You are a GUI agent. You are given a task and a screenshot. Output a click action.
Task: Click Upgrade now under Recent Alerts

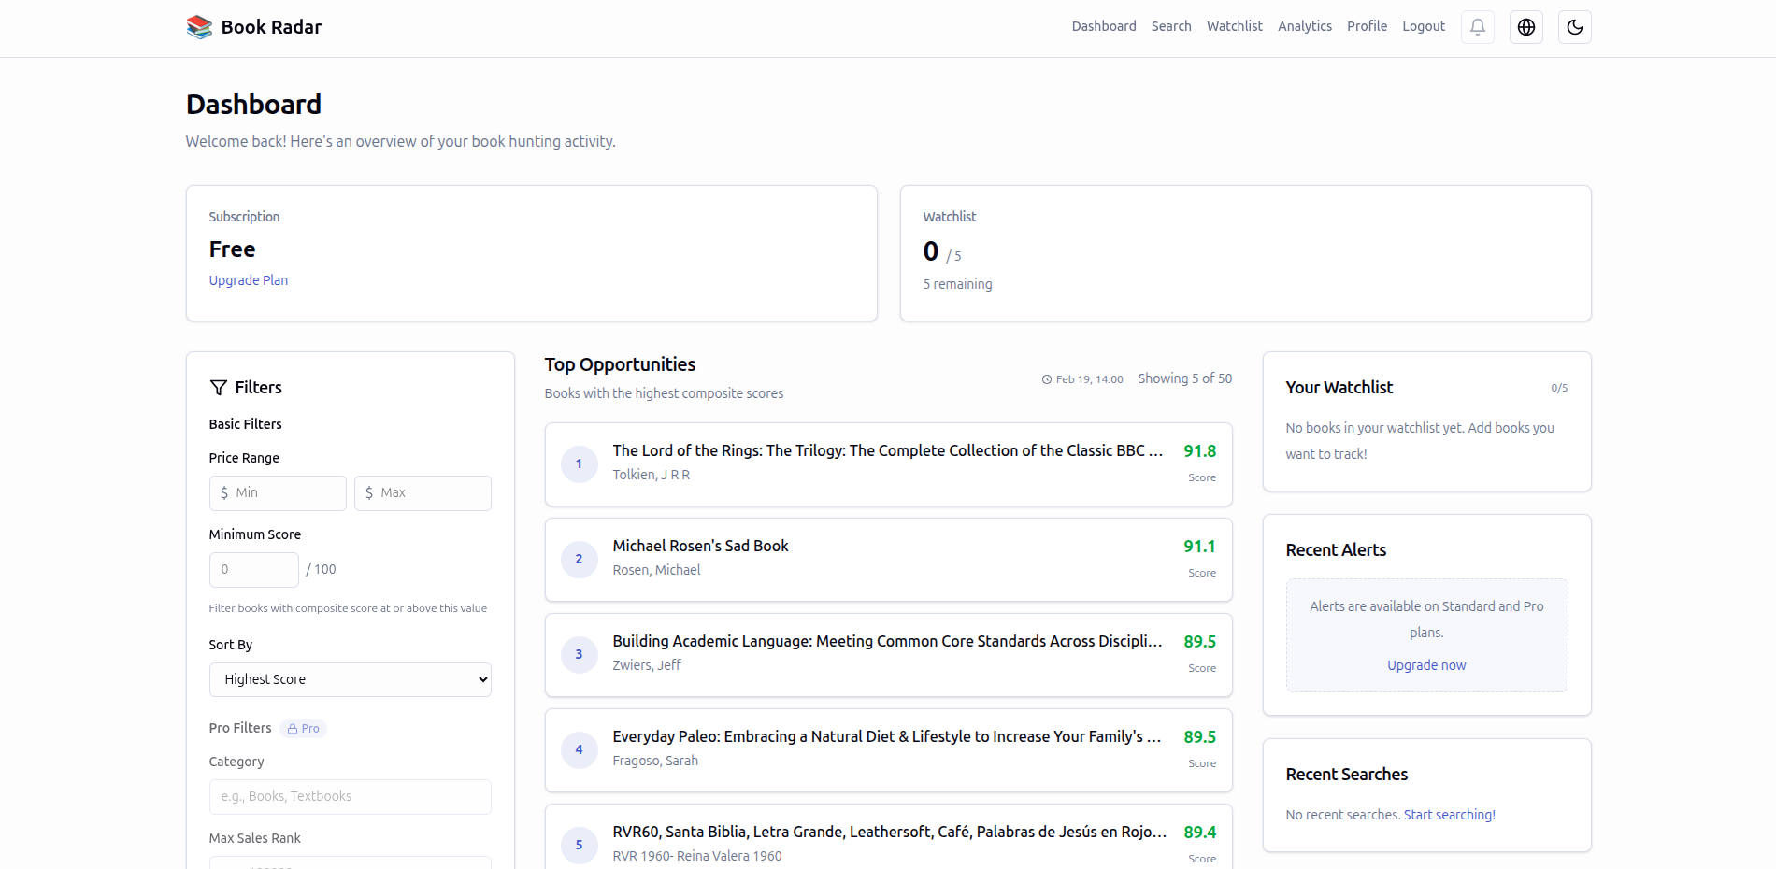tap(1425, 664)
